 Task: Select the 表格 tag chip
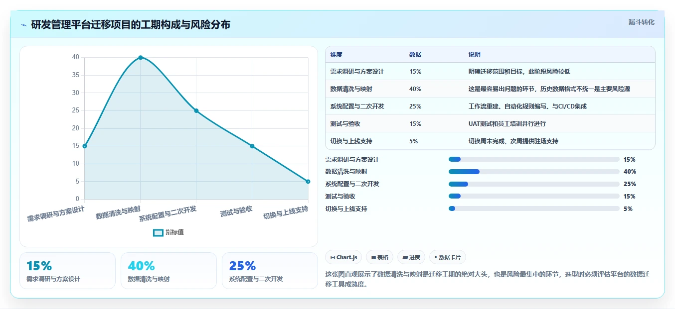[x=379, y=257]
